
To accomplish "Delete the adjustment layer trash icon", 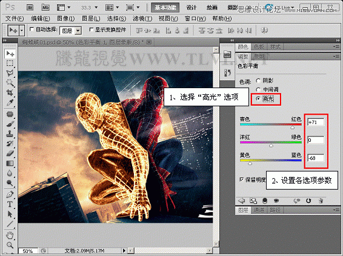I will (321, 200).
